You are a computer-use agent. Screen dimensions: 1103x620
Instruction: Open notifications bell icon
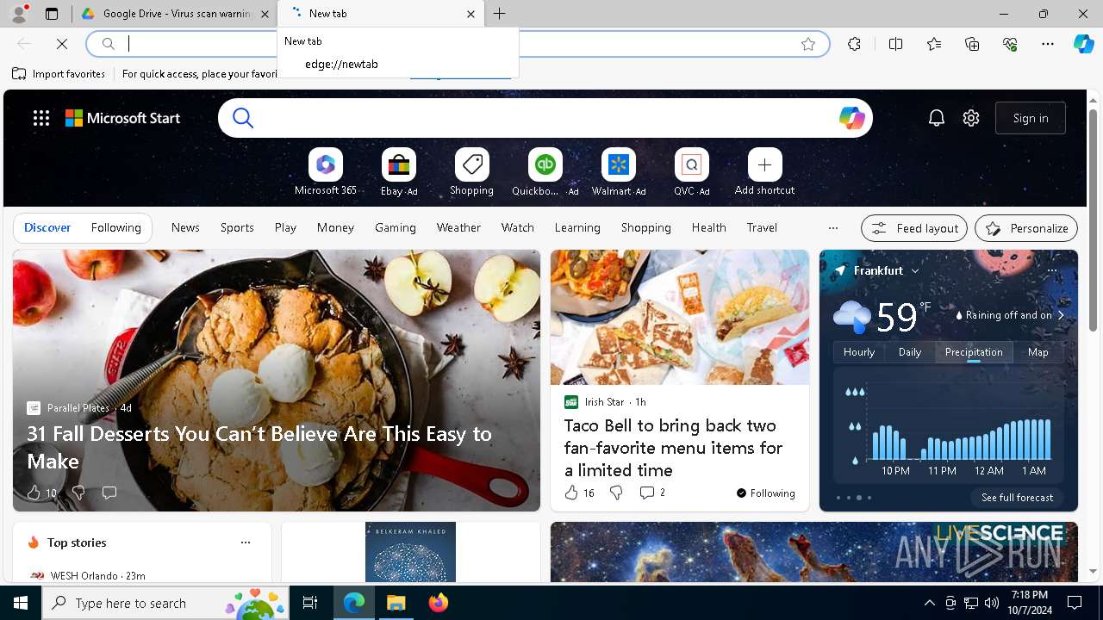tap(937, 118)
